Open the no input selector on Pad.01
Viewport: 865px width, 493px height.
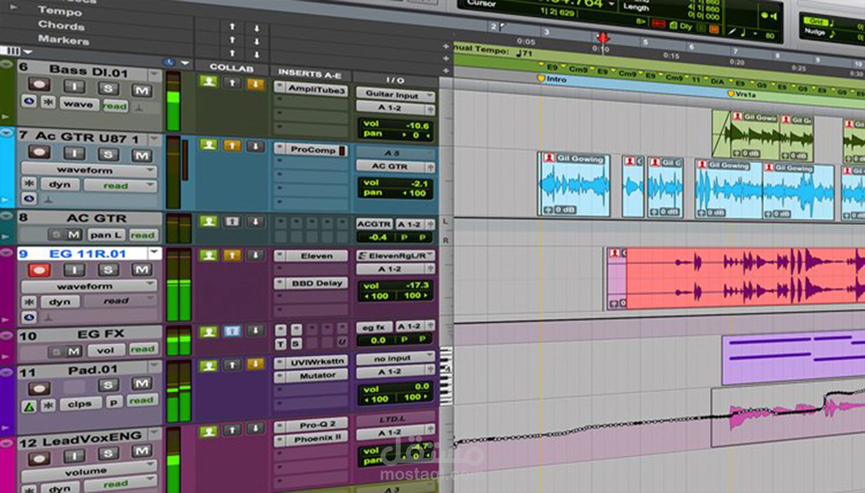395,358
